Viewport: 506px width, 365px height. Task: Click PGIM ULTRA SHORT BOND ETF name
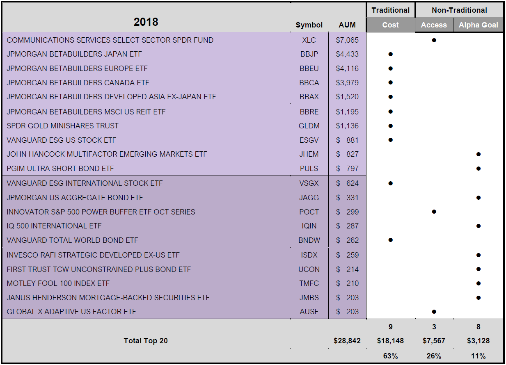60,169
